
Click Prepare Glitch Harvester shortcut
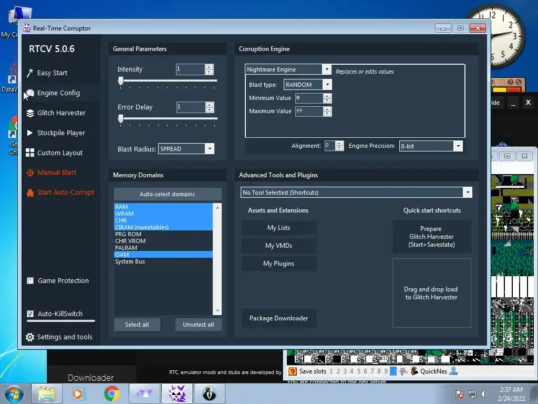click(x=432, y=237)
